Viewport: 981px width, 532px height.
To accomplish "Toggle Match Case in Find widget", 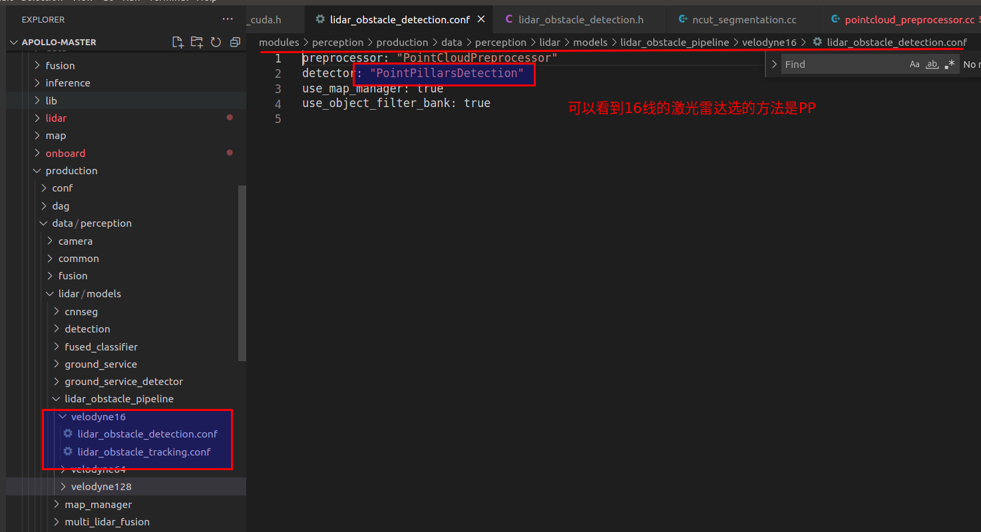I will pos(914,65).
